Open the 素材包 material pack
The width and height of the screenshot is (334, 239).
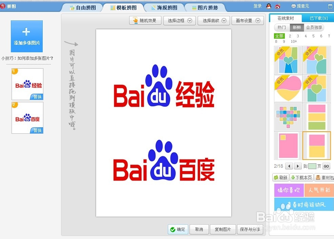coord(324,177)
